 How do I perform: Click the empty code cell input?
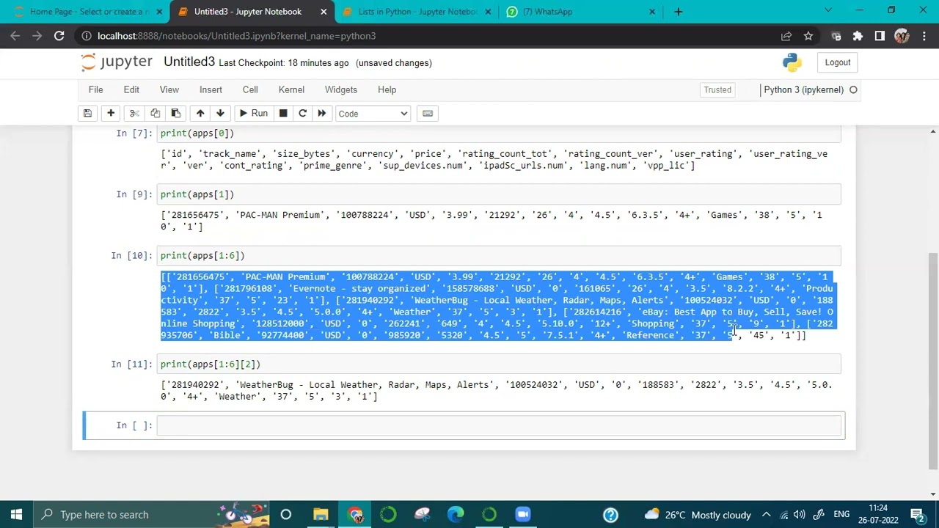499,425
